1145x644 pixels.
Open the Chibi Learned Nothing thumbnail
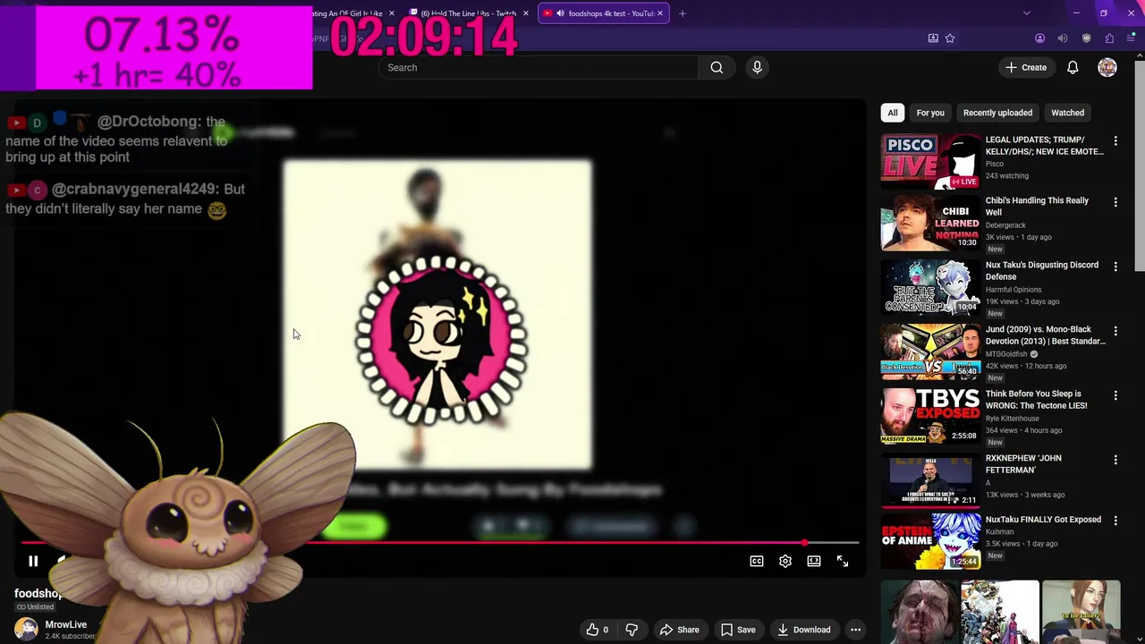coord(930,223)
